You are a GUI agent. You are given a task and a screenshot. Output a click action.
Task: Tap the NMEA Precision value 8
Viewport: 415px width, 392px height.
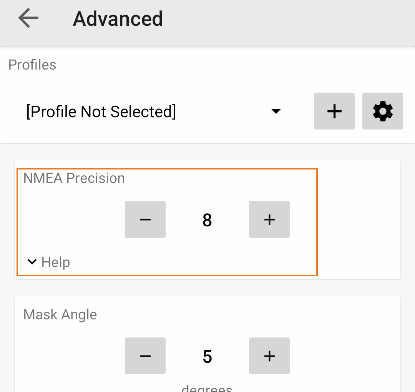click(x=207, y=220)
